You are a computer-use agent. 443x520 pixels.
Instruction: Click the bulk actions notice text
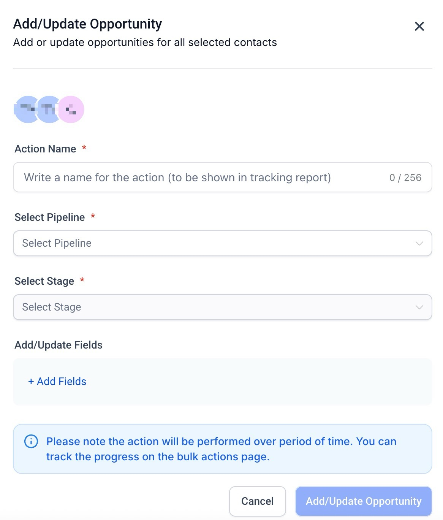click(221, 449)
